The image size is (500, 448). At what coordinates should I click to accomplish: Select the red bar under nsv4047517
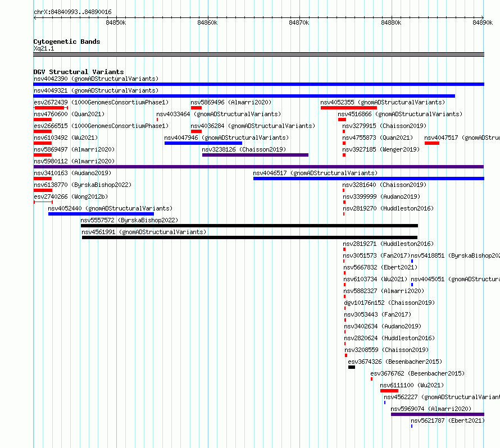pyautogui.click(x=432, y=143)
